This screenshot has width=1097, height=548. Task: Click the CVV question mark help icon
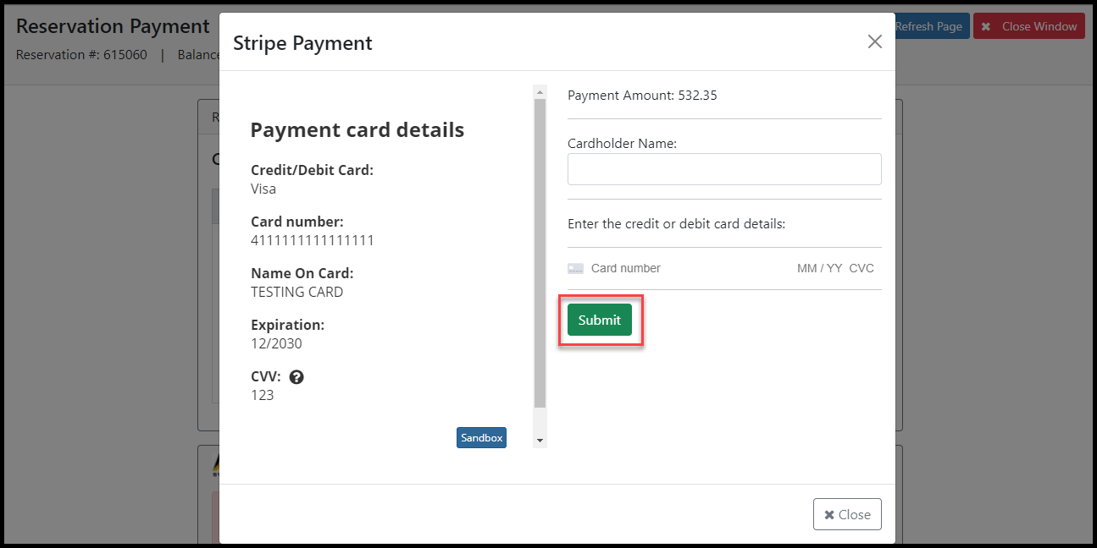pyautogui.click(x=296, y=377)
